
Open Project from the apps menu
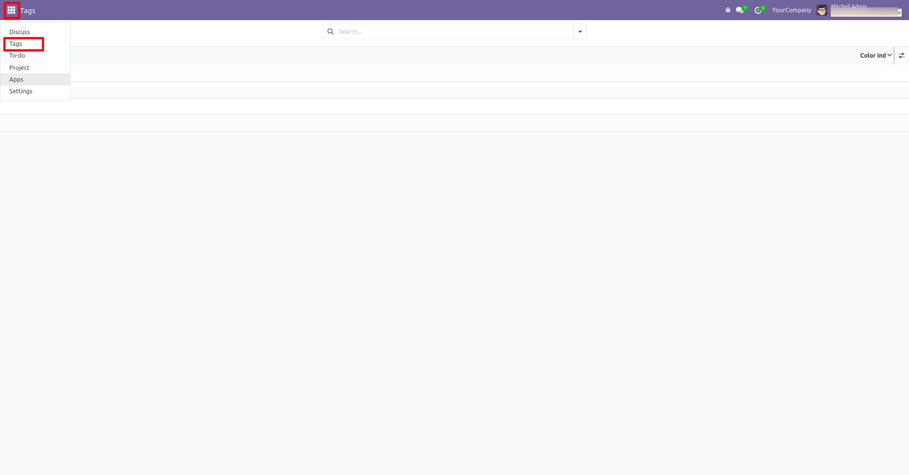tap(35, 68)
